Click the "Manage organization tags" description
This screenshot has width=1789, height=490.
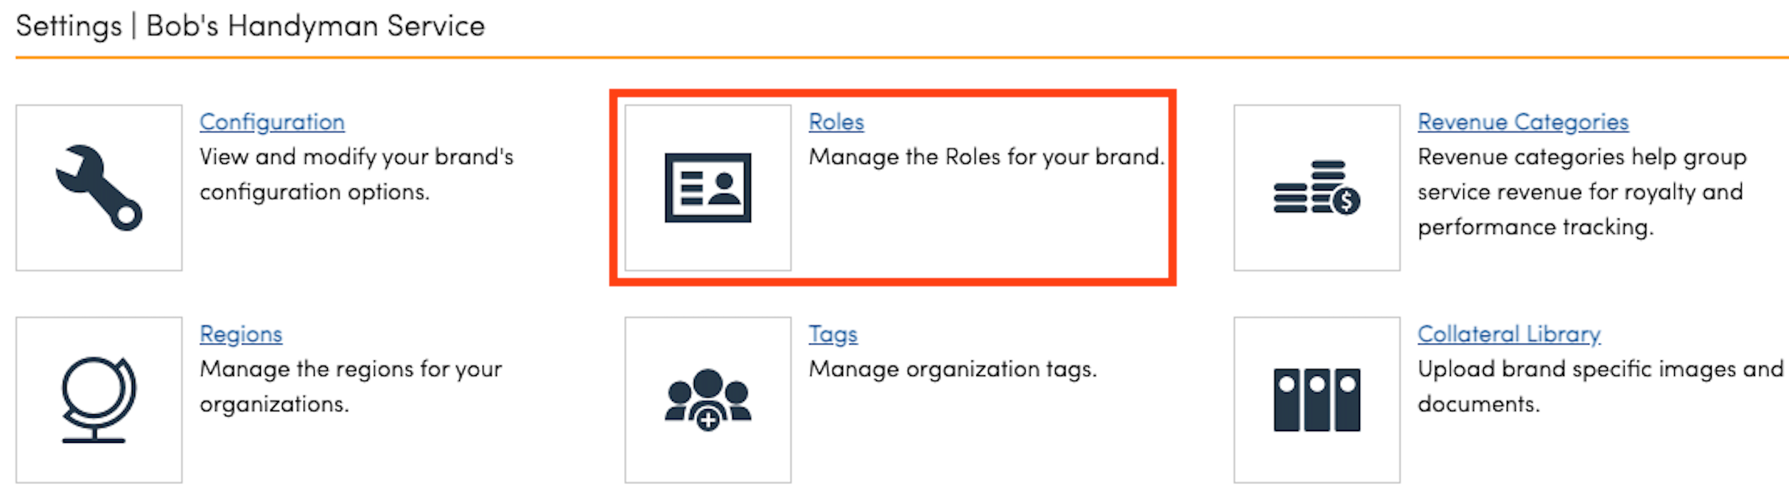952,369
